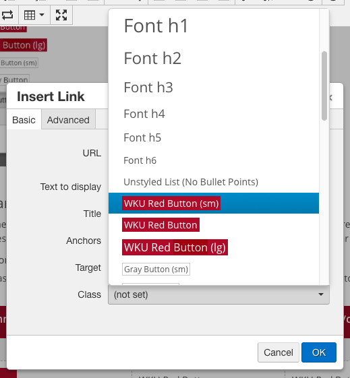Image resolution: width=350 pixels, height=378 pixels.
Task: Click the class list scrollbar
Action: coord(324,86)
